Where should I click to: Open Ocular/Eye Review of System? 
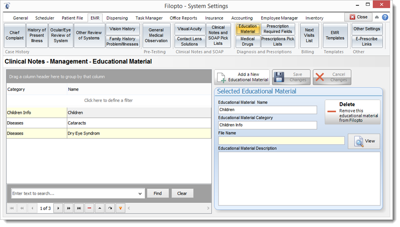(x=61, y=35)
